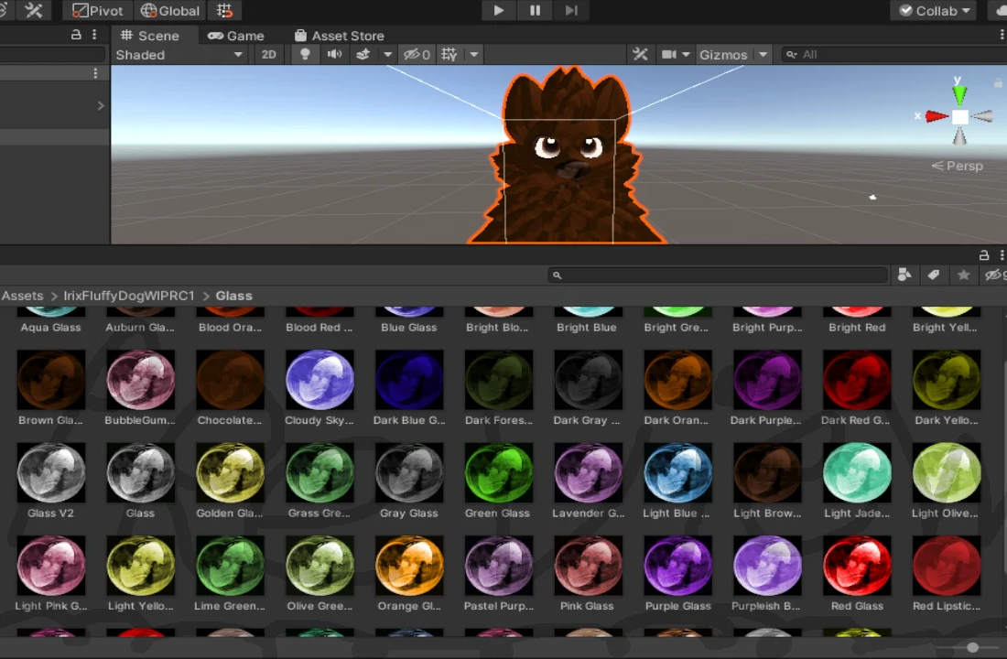
Task: Select Purple Glass material
Action: pos(678,566)
